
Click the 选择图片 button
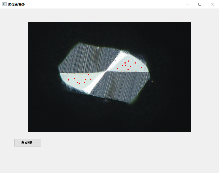coord(28,143)
